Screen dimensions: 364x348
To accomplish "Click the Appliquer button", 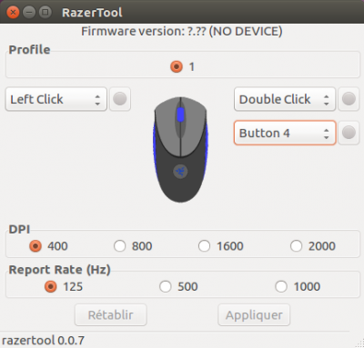I will [254, 315].
